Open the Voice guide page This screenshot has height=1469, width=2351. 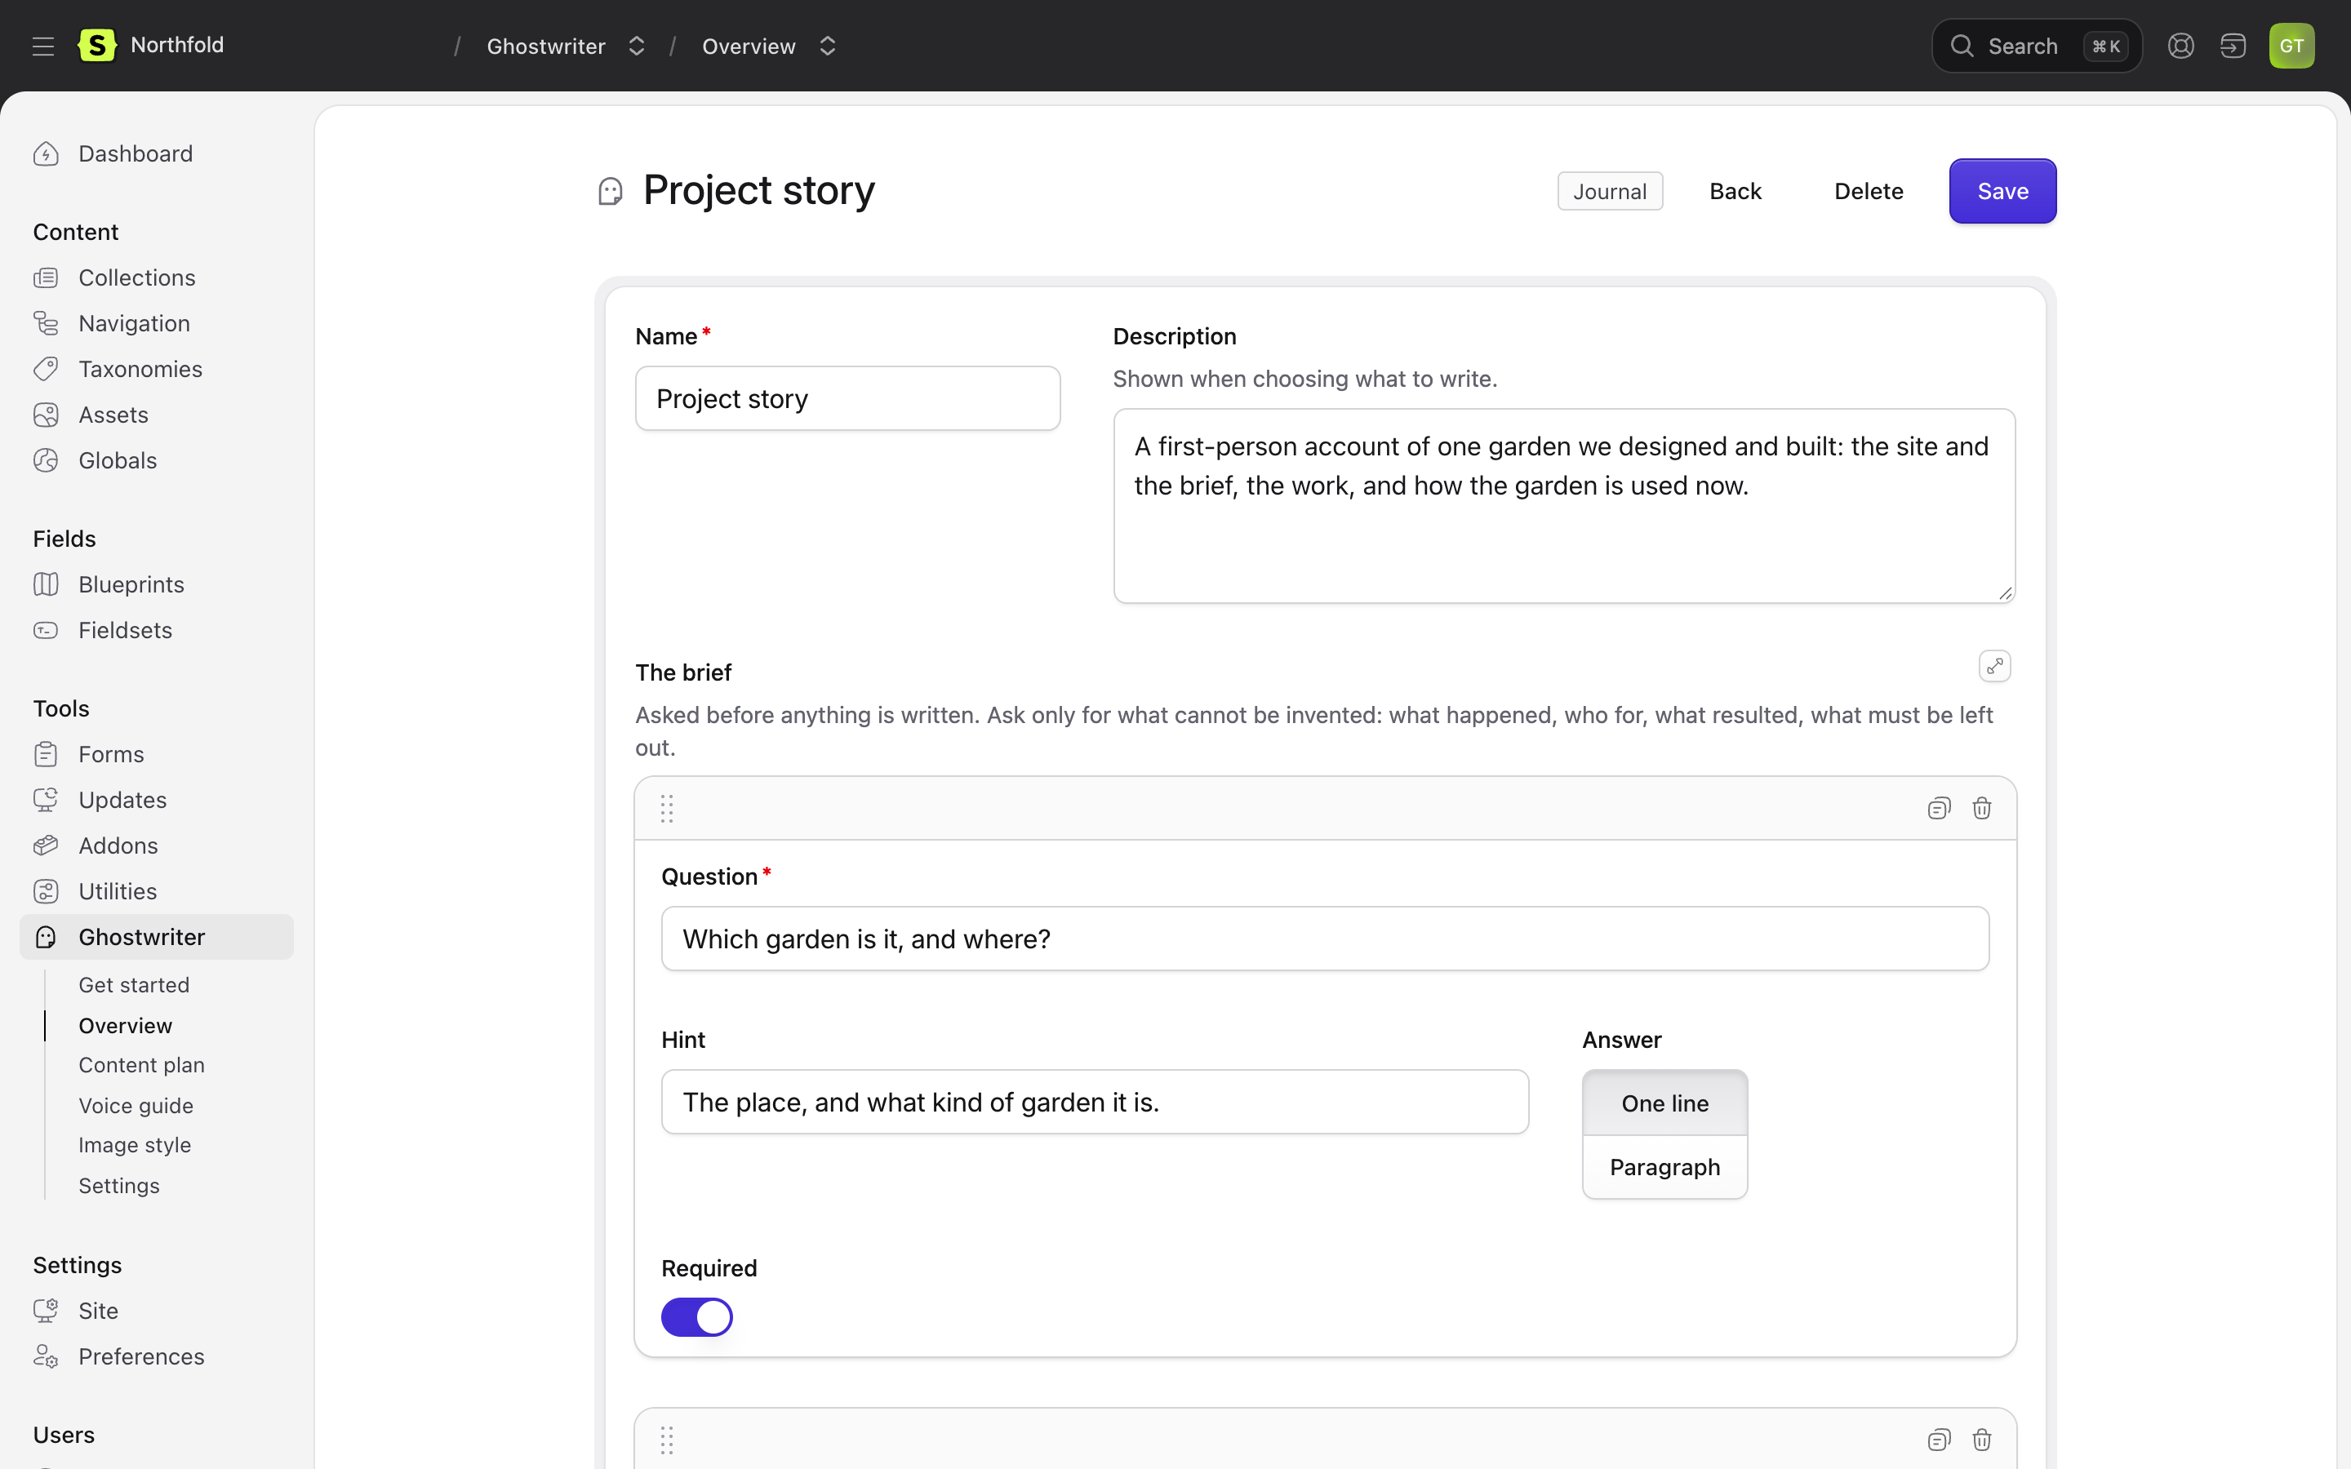[136, 1106]
